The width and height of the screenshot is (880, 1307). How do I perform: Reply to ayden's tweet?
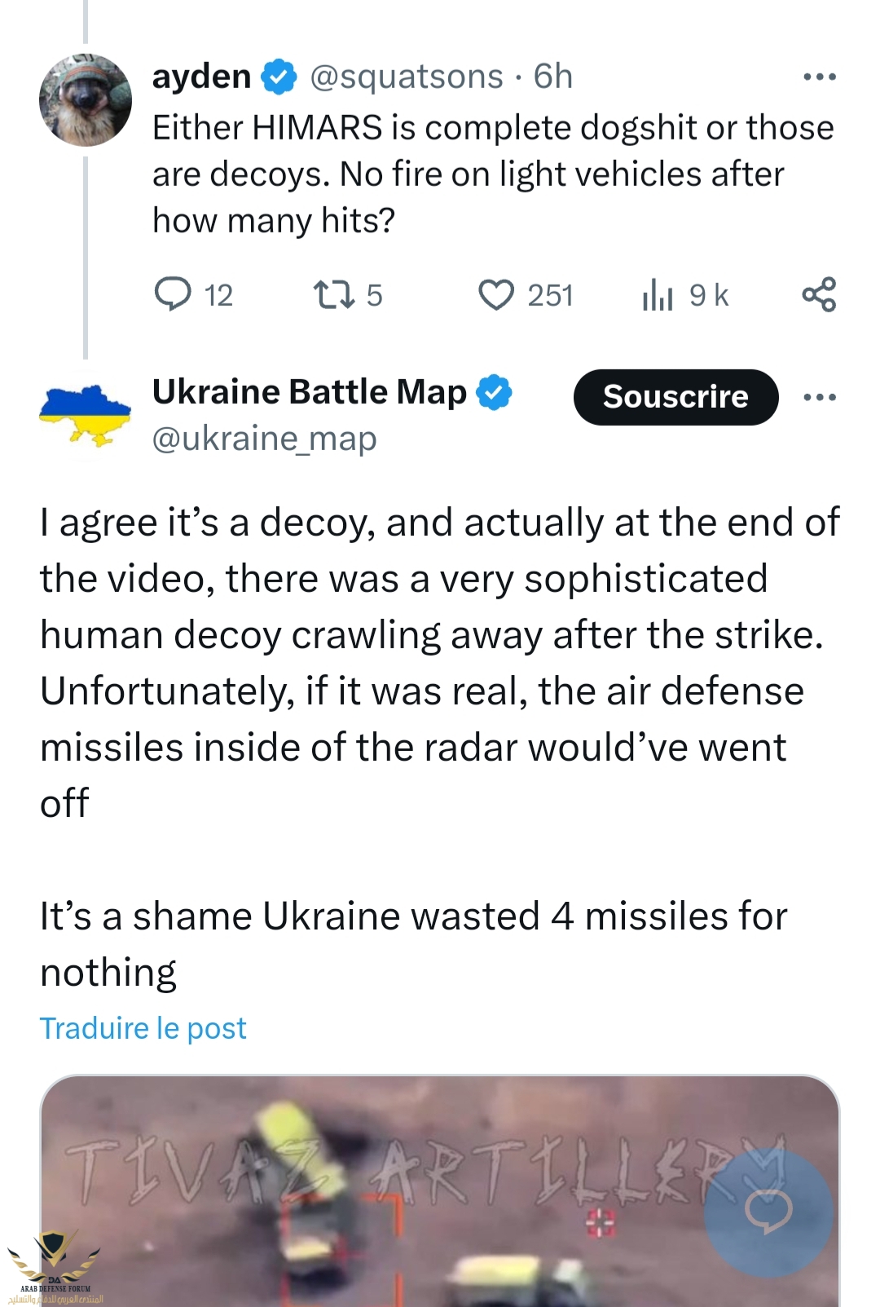174,294
